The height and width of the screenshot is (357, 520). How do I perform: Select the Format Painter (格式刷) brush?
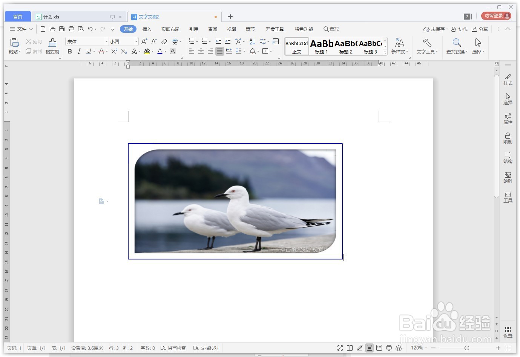[52, 46]
